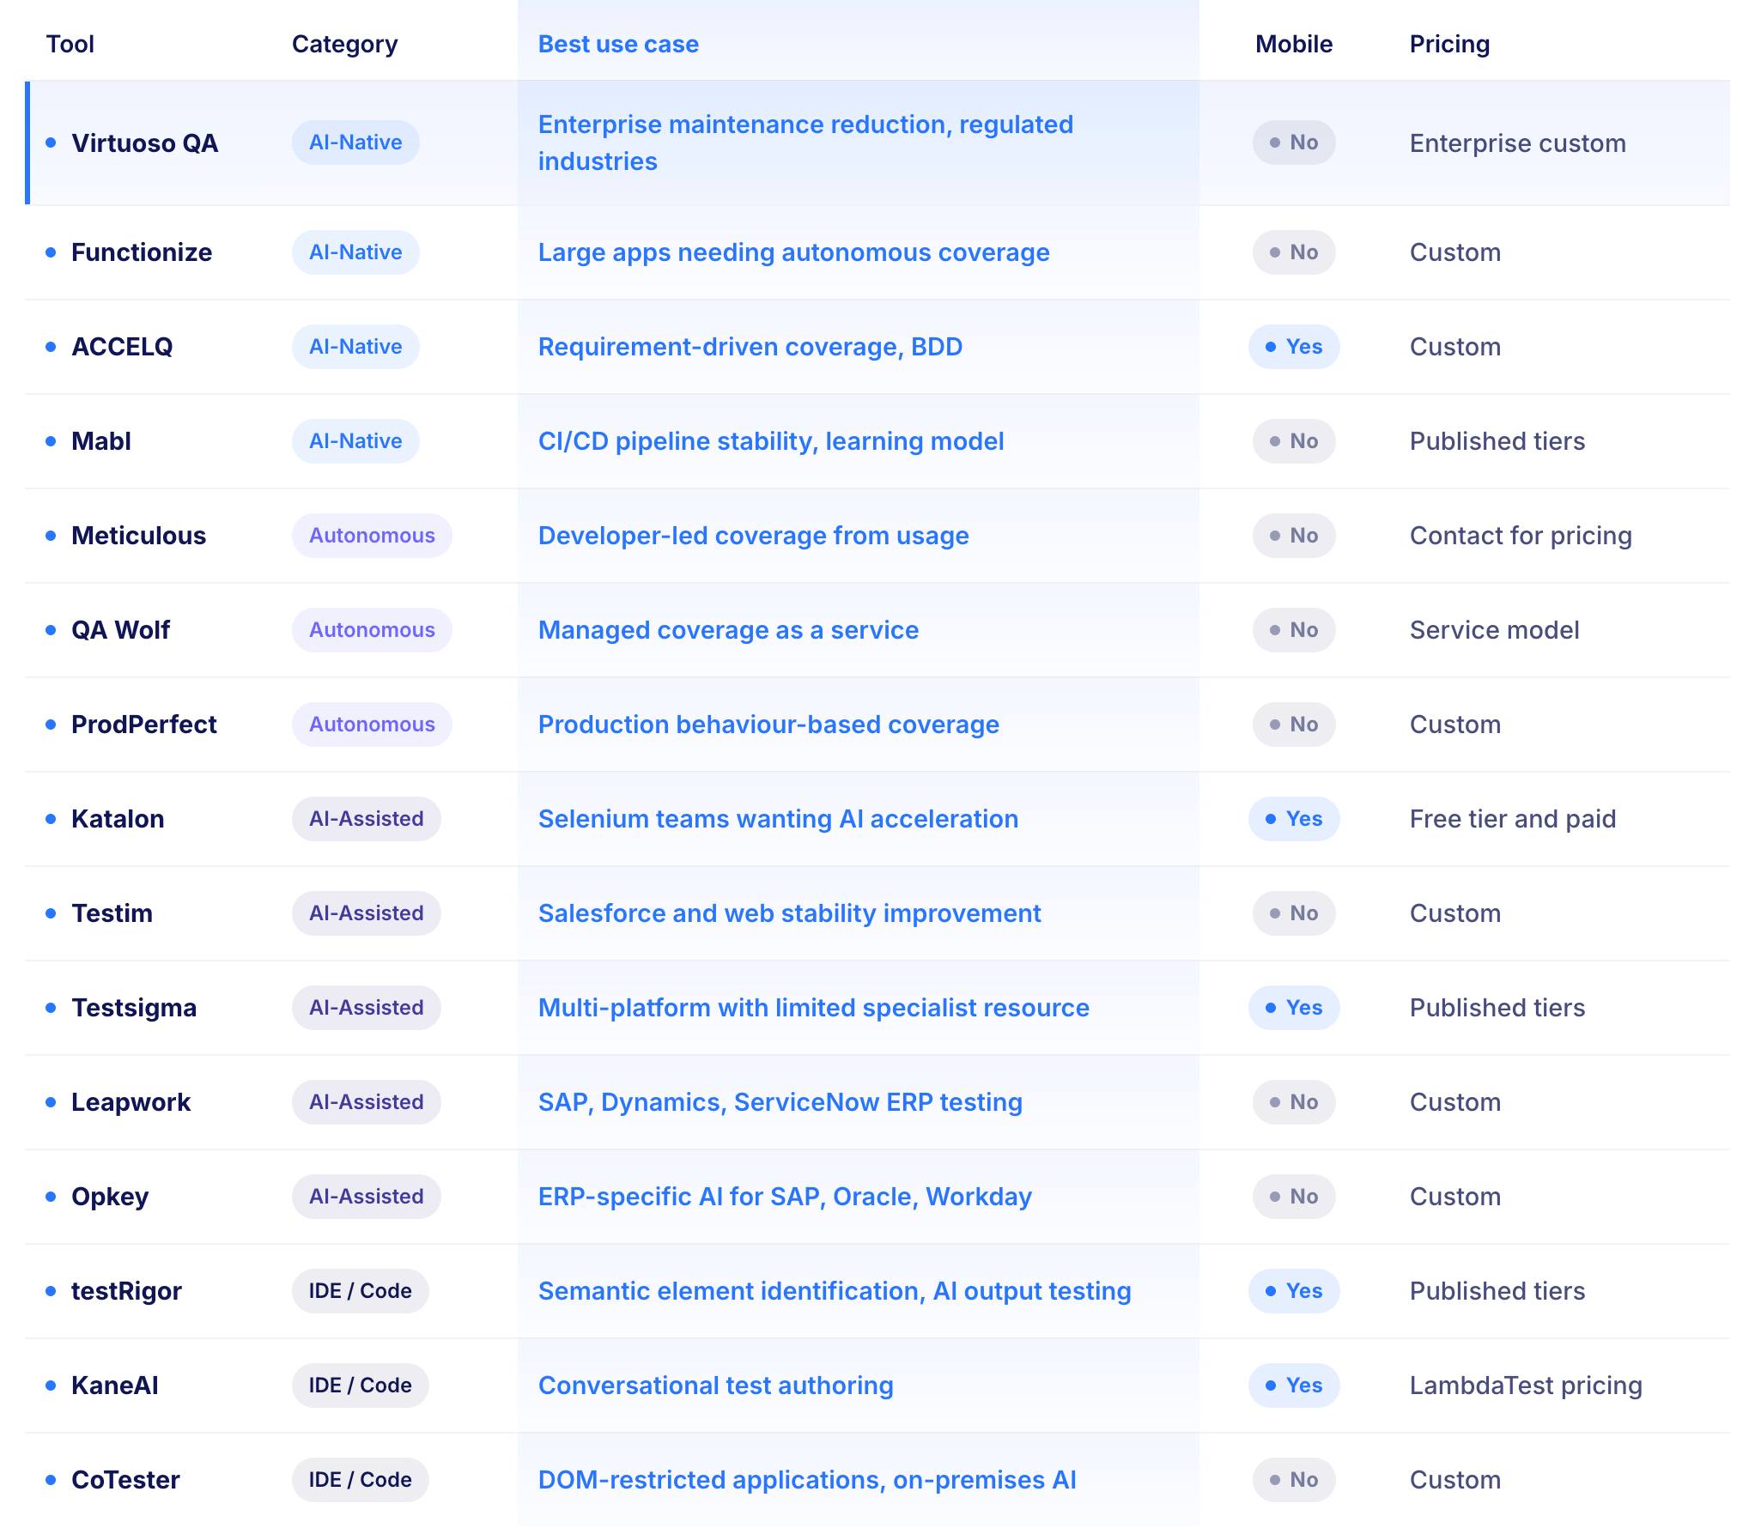The width and height of the screenshot is (1755, 1528).
Task: Select the Free tier and paid cell
Action: [1513, 819]
